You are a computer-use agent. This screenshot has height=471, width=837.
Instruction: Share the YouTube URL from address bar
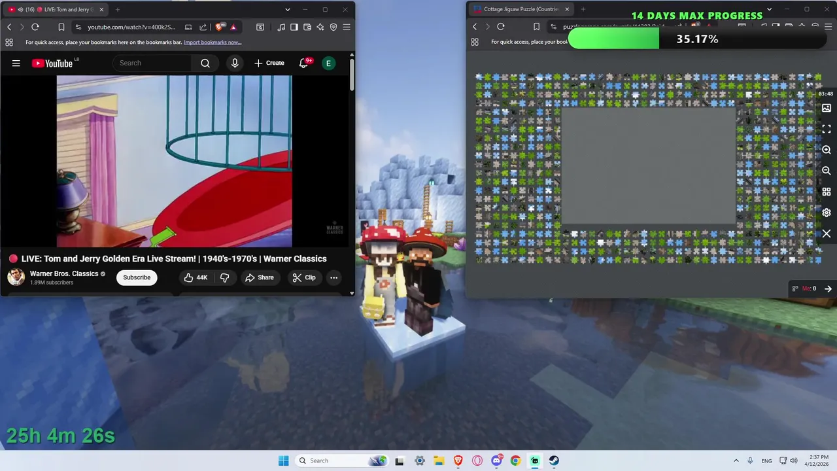point(203,27)
